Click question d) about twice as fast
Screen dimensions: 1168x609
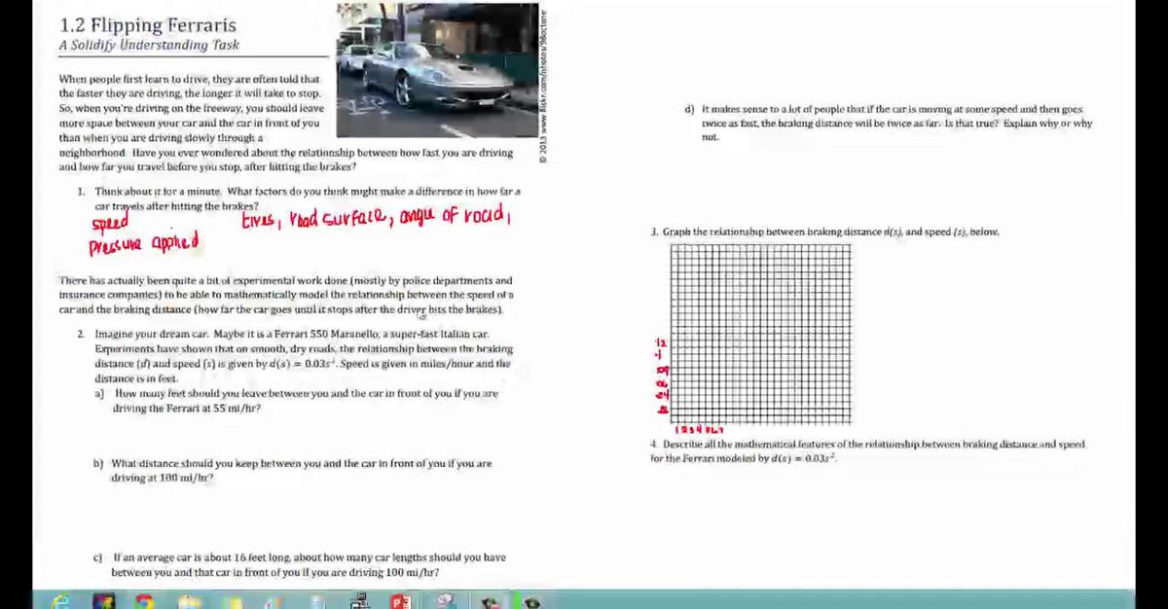click(895, 123)
